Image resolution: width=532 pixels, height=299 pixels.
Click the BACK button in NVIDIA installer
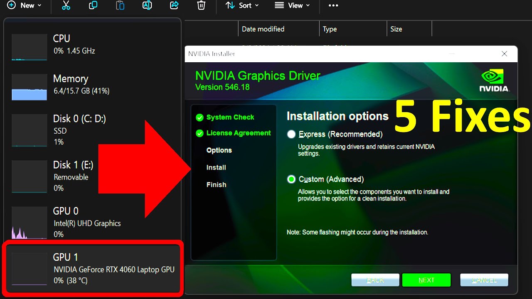[375, 280]
